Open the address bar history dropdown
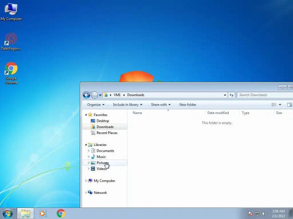 [225, 95]
